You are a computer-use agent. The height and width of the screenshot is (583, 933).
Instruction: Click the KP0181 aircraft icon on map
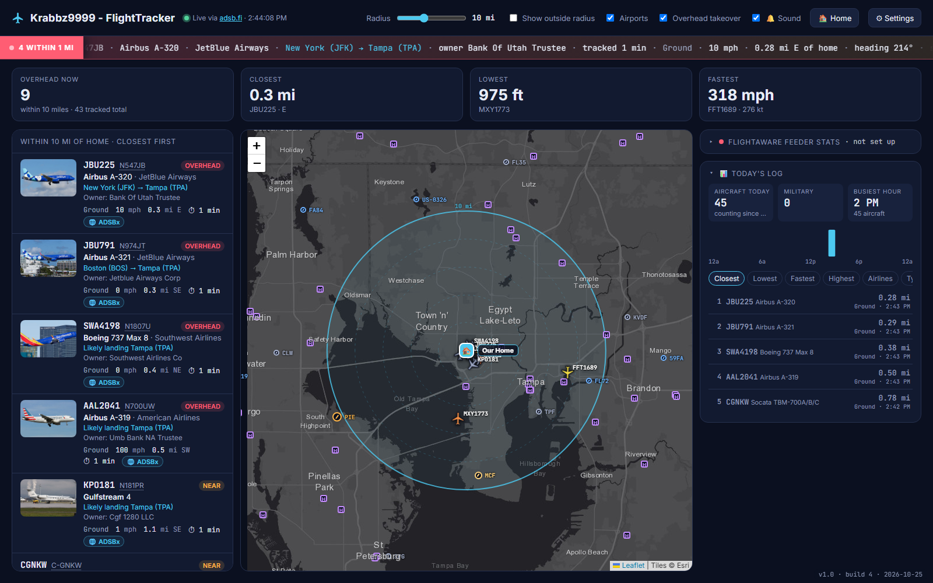(x=473, y=364)
